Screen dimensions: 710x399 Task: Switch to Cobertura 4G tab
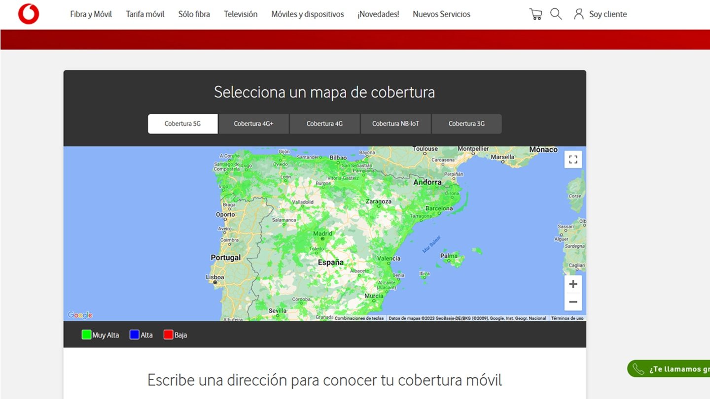point(324,124)
